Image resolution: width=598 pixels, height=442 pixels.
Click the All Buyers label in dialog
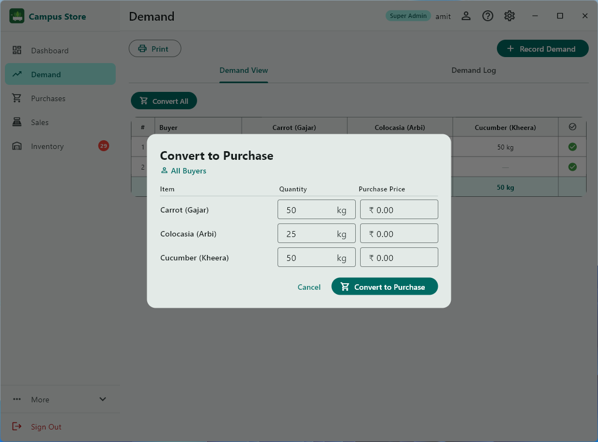188,171
